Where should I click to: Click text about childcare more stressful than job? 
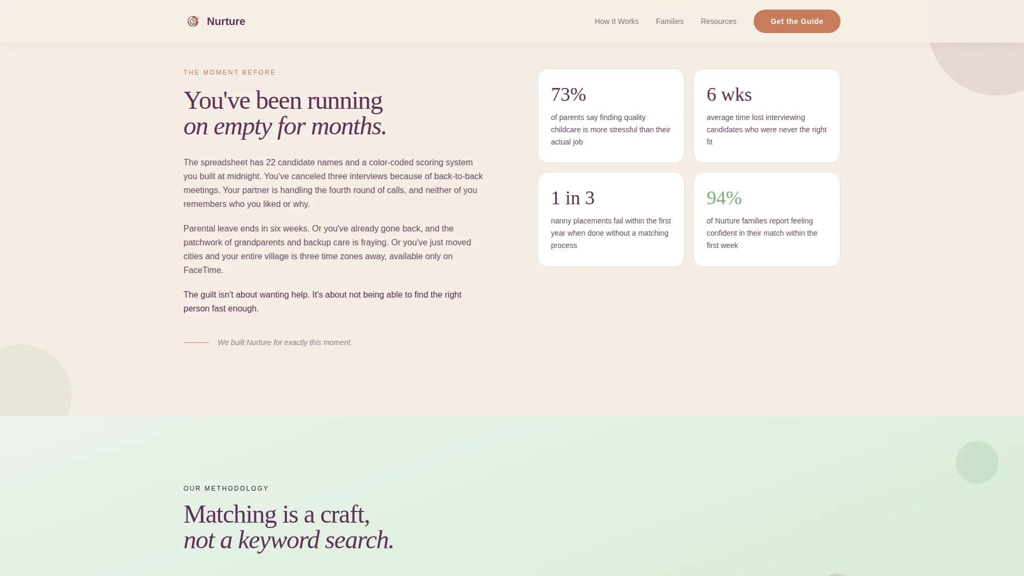pos(611,130)
